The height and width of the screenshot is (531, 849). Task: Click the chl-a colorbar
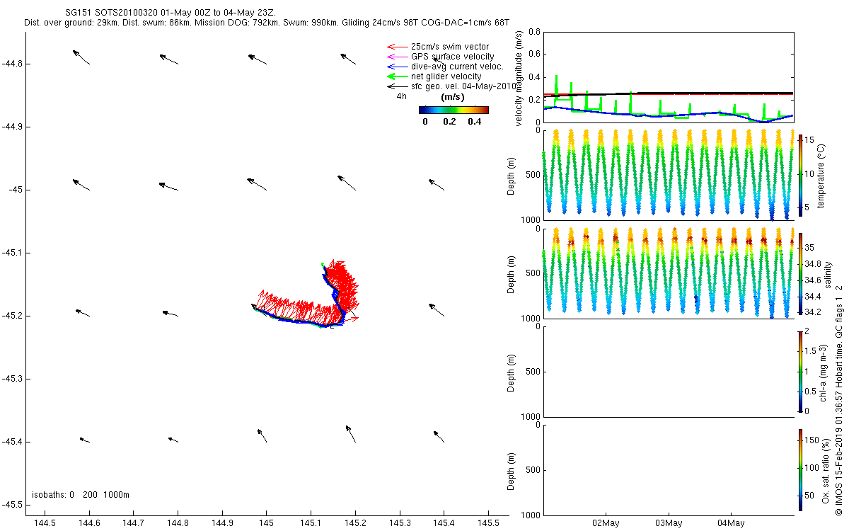[800, 371]
